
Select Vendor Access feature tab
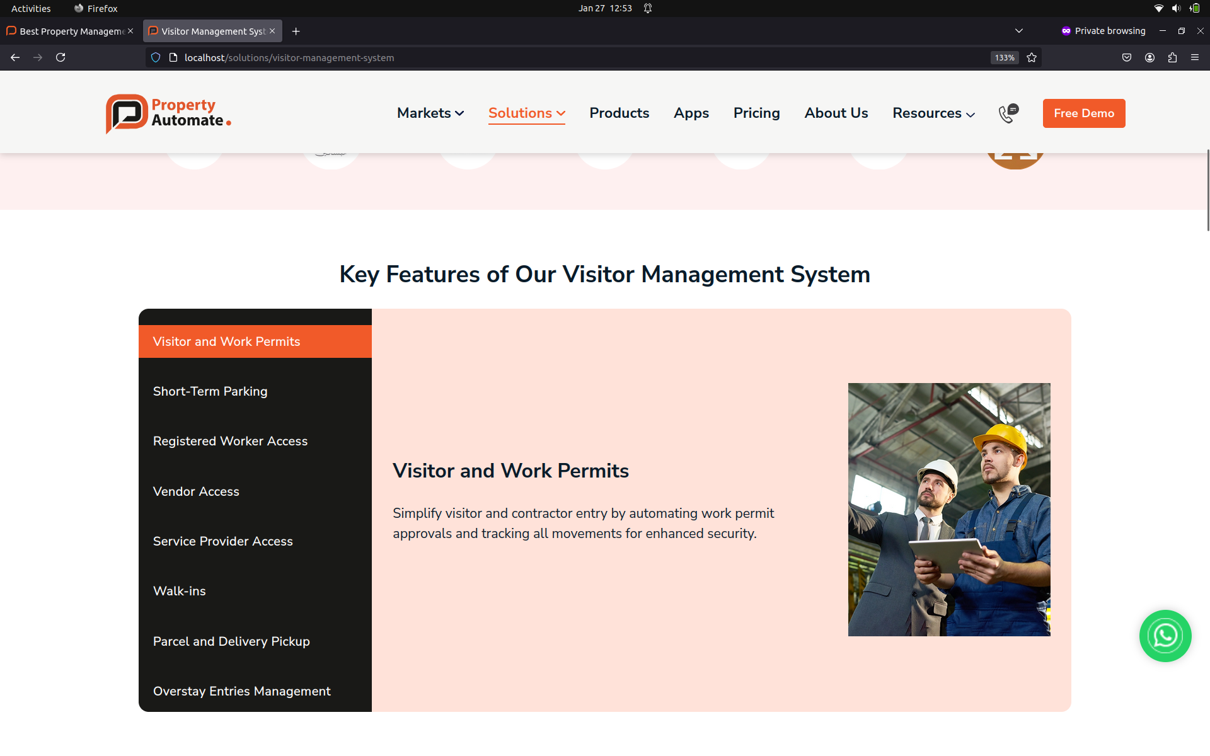pyautogui.click(x=196, y=491)
